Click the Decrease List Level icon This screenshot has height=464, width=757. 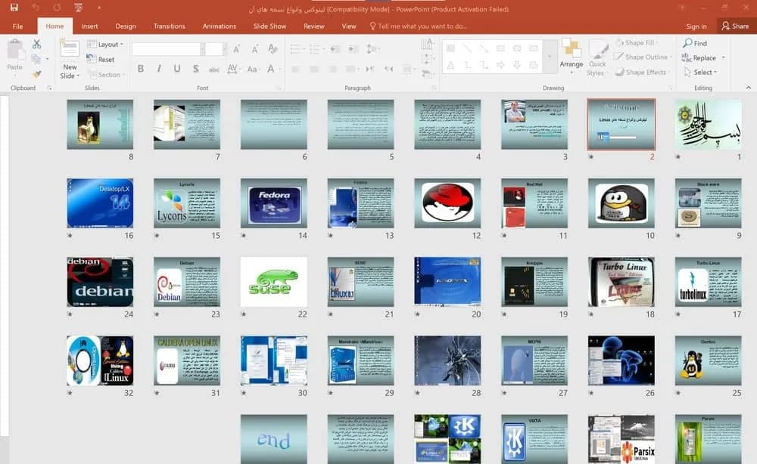(335, 48)
